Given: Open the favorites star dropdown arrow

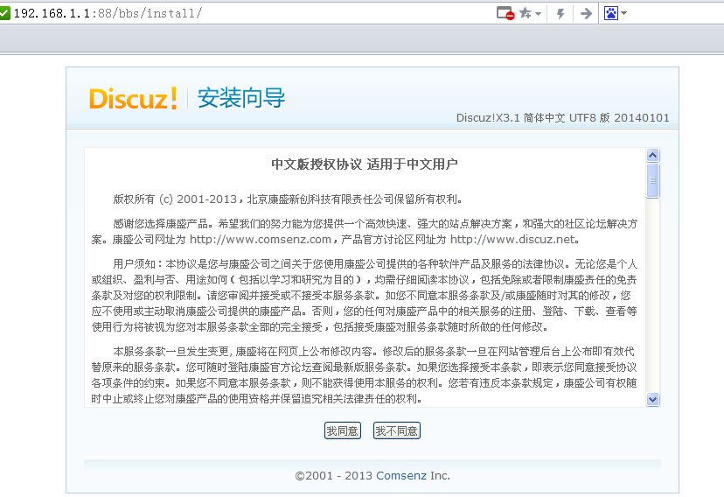Looking at the screenshot, I should click(539, 13).
